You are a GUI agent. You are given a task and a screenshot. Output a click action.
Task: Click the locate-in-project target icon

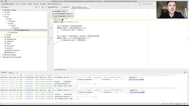tap(36, 7)
